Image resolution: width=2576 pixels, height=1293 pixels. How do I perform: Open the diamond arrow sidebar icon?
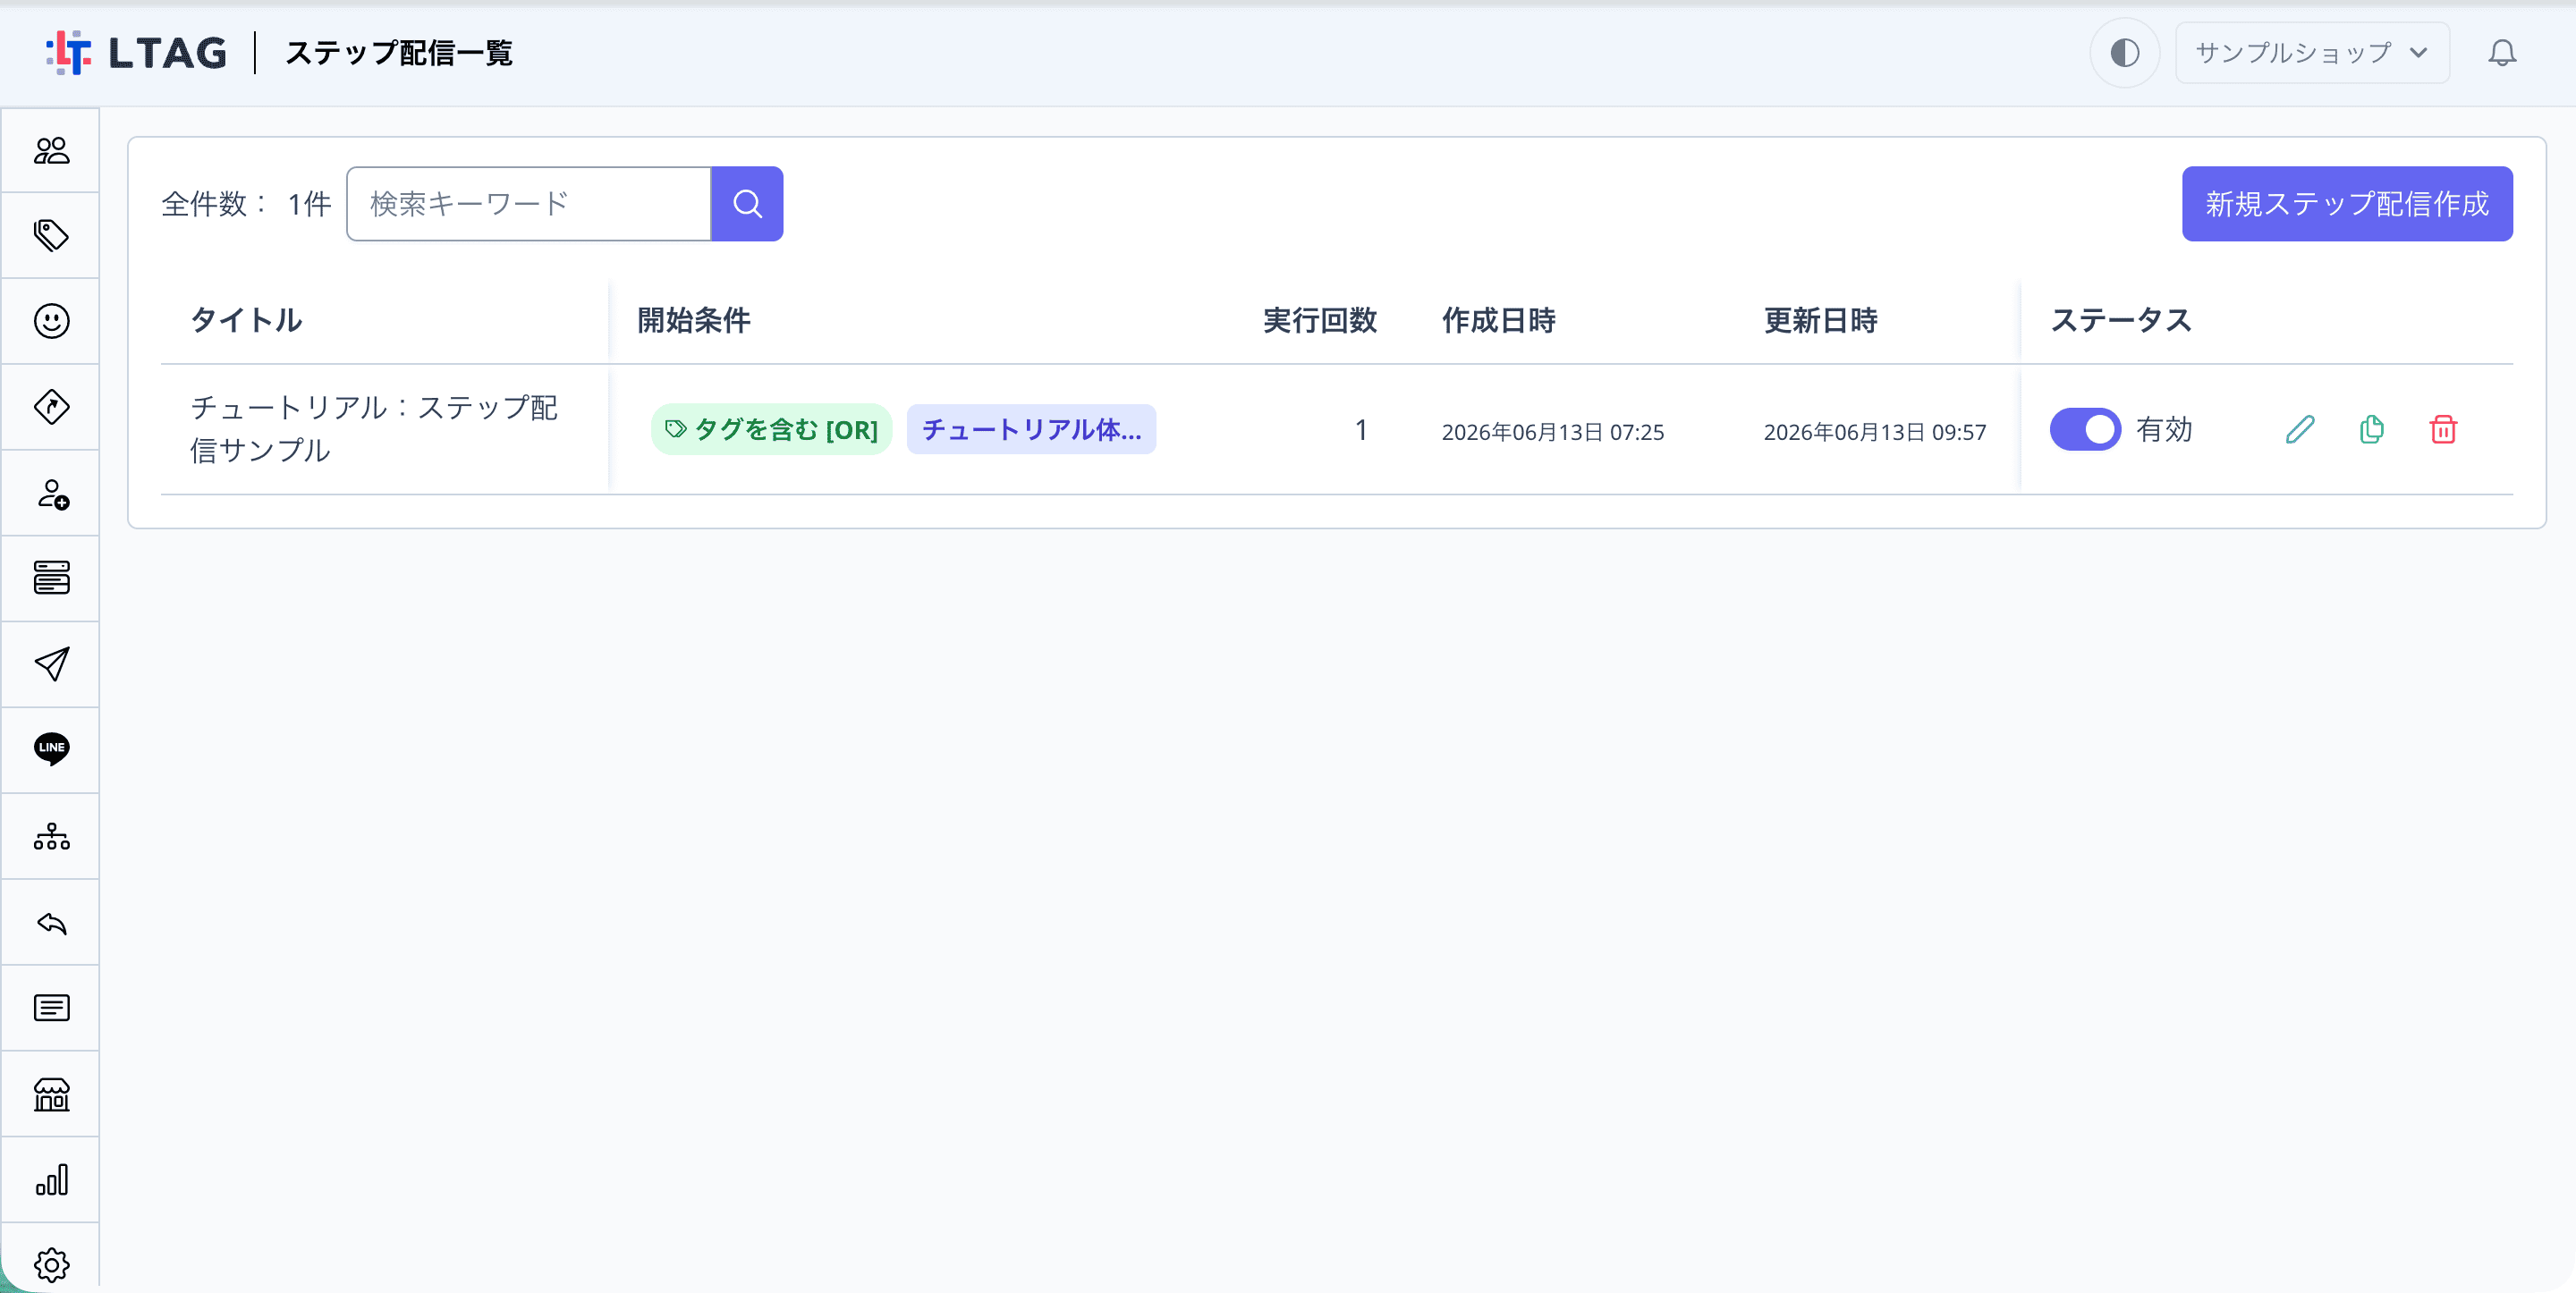click(x=51, y=407)
